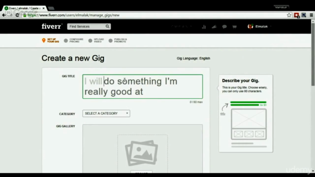Image resolution: width=315 pixels, height=177 pixels.
Task: Click the browser back arrow
Action: pos(4,15)
